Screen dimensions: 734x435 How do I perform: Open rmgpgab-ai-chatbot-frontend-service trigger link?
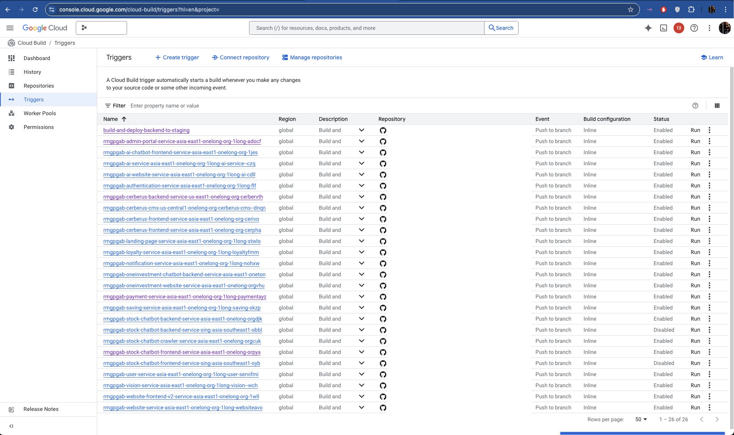180,152
